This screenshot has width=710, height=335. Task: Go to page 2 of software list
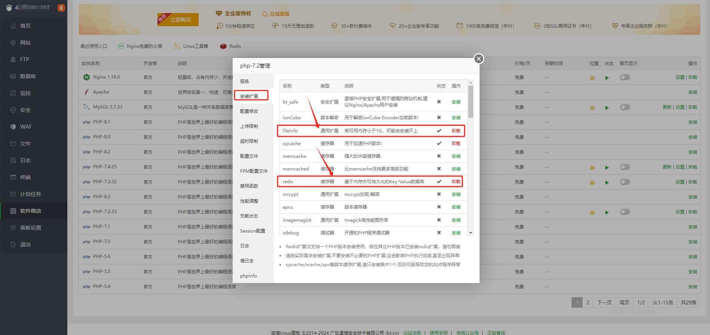pyautogui.click(x=588, y=302)
